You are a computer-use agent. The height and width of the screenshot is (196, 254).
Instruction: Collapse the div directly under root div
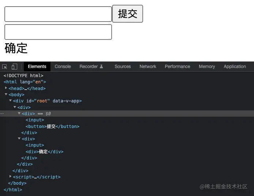click(15, 107)
